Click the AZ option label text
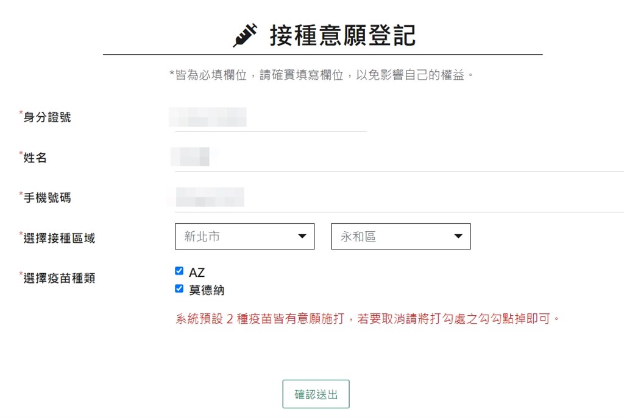 click(x=197, y=273)
